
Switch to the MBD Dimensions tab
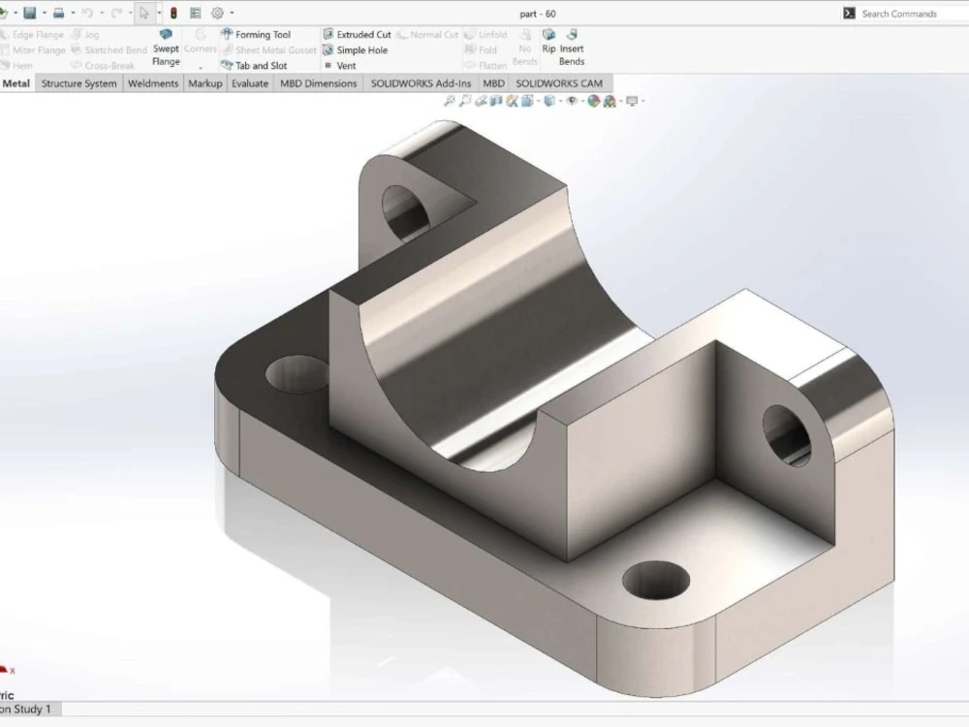pos(318,83)
